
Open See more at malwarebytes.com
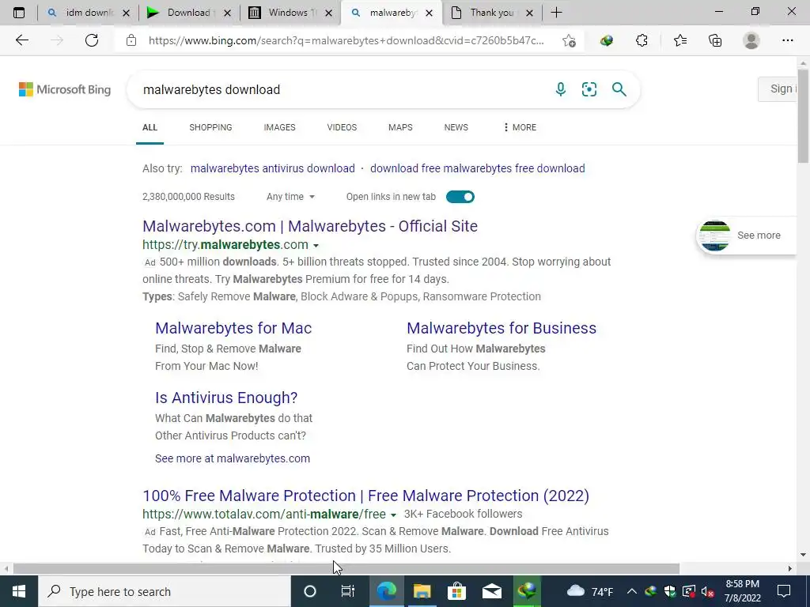pos(233,458)
